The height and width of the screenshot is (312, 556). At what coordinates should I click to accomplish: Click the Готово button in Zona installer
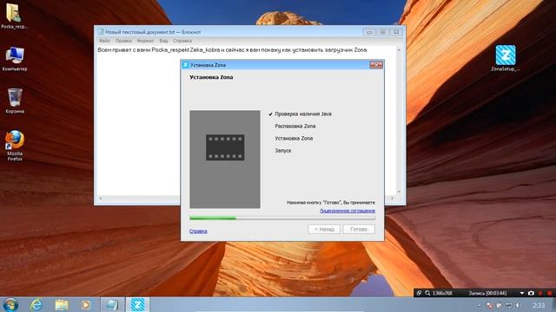[359, 229]
